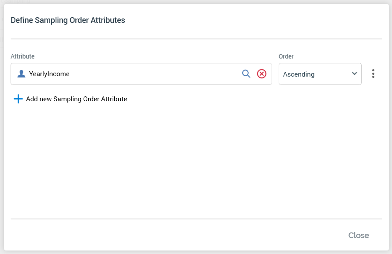Click the Attribute field label
This screenshot has width=392, height=254.
(22, 56)
